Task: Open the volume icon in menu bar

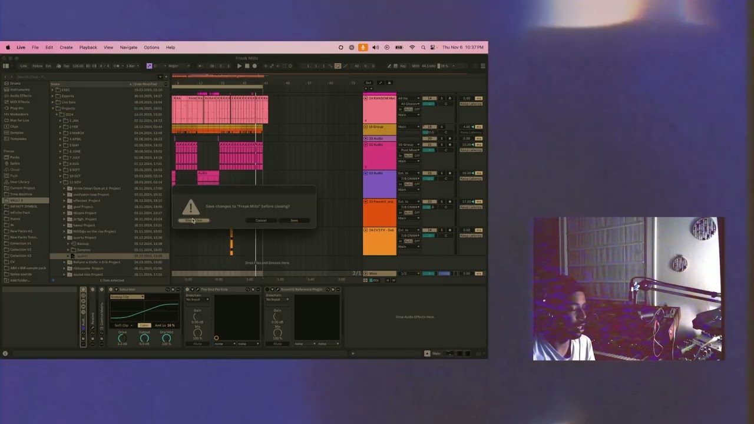Action: click(x=375, y=47)
